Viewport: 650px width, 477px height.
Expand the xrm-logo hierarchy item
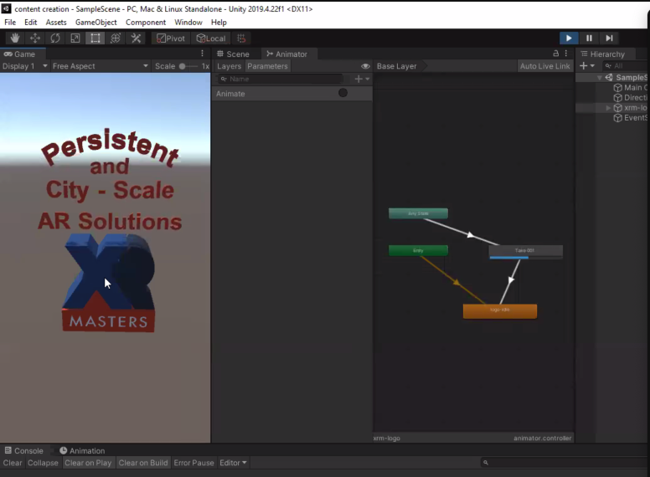(609, 108)
